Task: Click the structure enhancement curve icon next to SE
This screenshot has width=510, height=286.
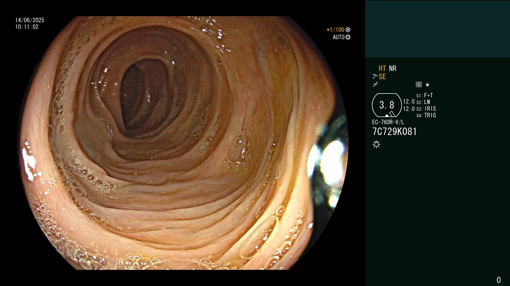Action: (375, 77)
